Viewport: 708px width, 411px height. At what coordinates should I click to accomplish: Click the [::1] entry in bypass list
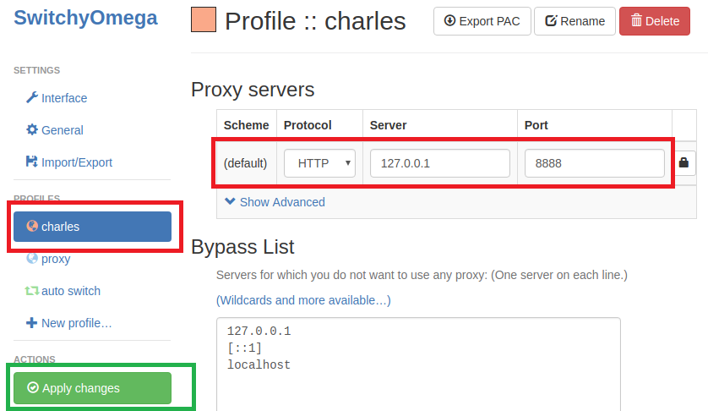click(x=244, y=348)
